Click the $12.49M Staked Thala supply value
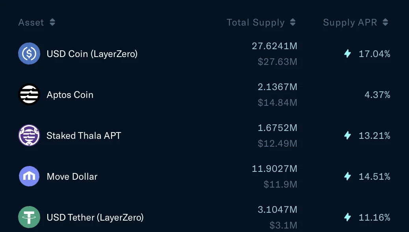This screenshot has width=409, height=232. coord(277,144)
